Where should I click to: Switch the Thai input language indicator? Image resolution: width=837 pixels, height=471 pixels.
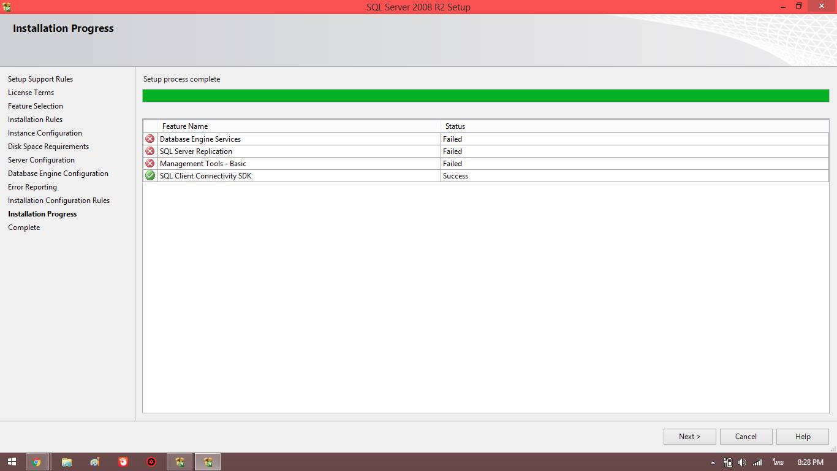(778, 462)
